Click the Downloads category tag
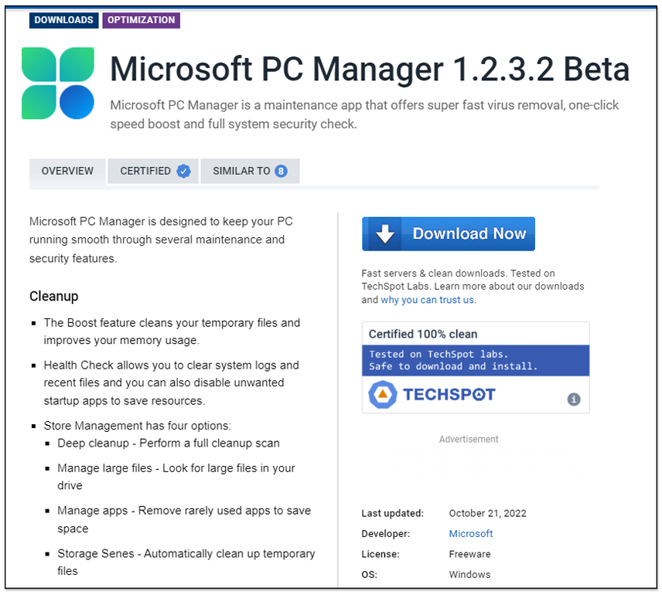662x595 pixels. click(63, 20)
